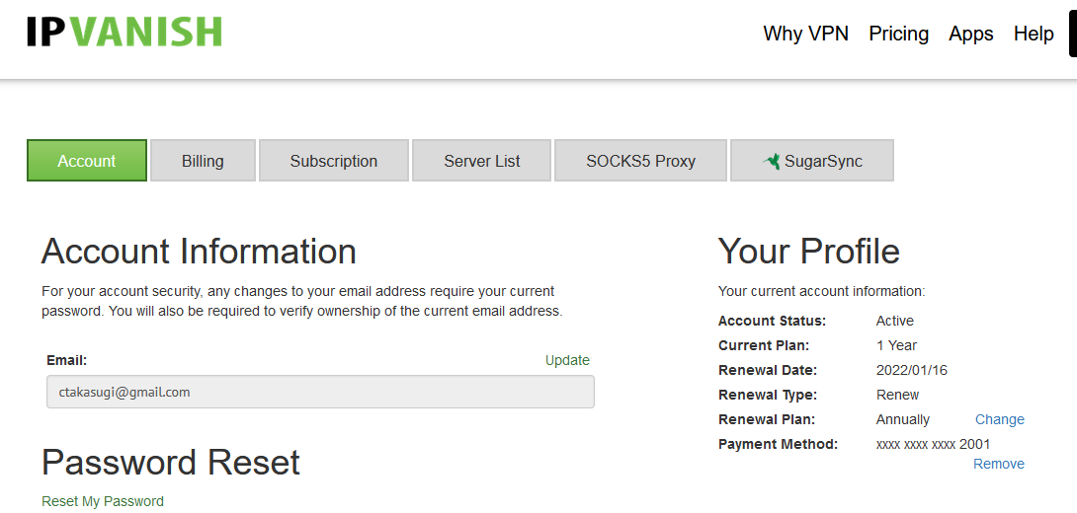Click Change next to Renewal Plan
This screenshot has height=513, width=1077.
point(999,419)
